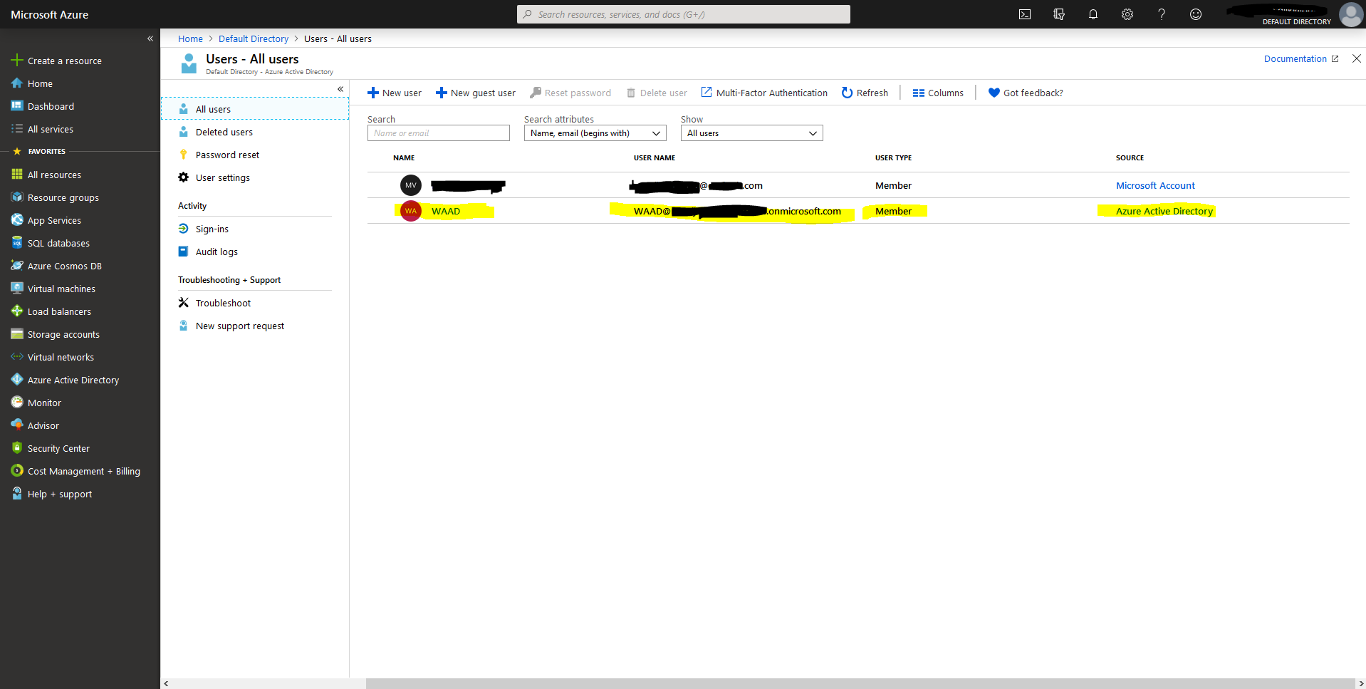Click Got feedback? button
The image size is (1366, 689).
(x=1026, y=93)
